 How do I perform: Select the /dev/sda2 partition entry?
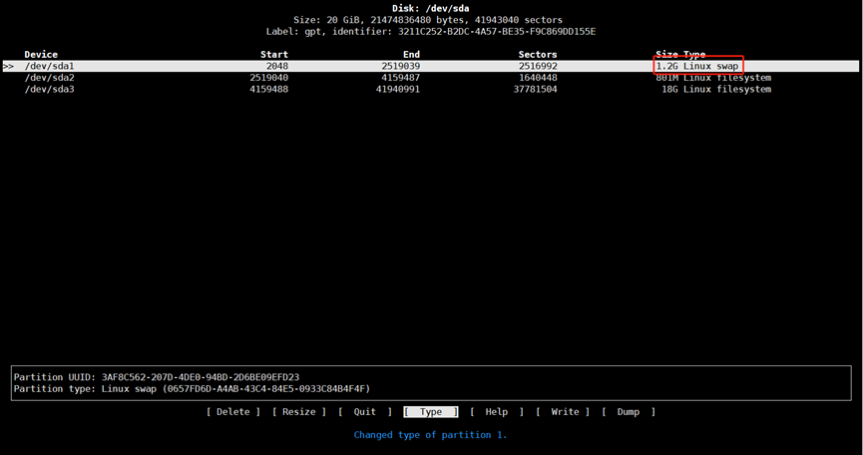[50, 78]
